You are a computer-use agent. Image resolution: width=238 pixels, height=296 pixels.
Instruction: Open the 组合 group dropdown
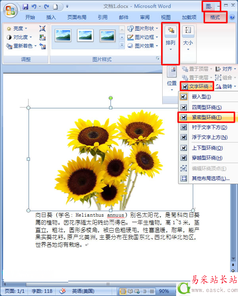[x=226, y=78]
